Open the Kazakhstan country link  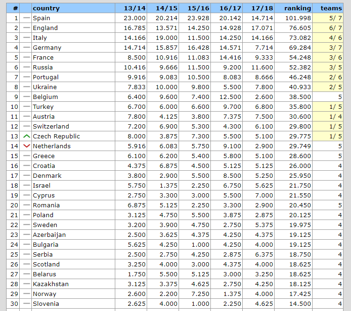pyautogui.click(x=51, y=284)
